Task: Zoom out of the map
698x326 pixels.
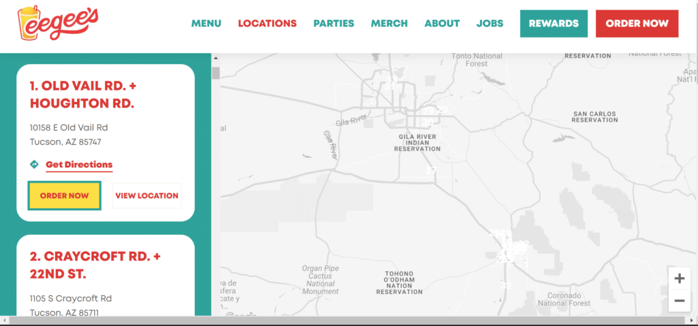Action: pos(679,300)
